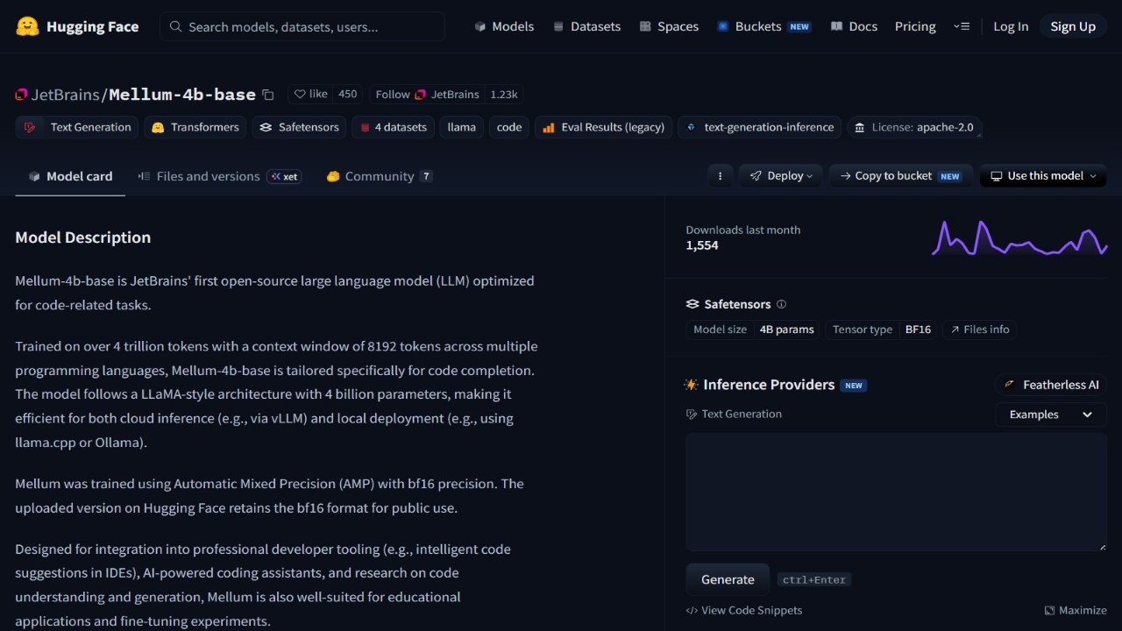The width and height of the screenshot is (1122, 631).
Task: Select the text-generation-inference tag
Action: pyautogui.click(x=760, y=127)
